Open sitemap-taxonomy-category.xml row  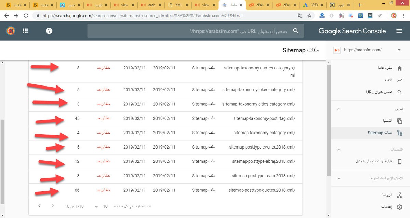(x=166, y=133)
